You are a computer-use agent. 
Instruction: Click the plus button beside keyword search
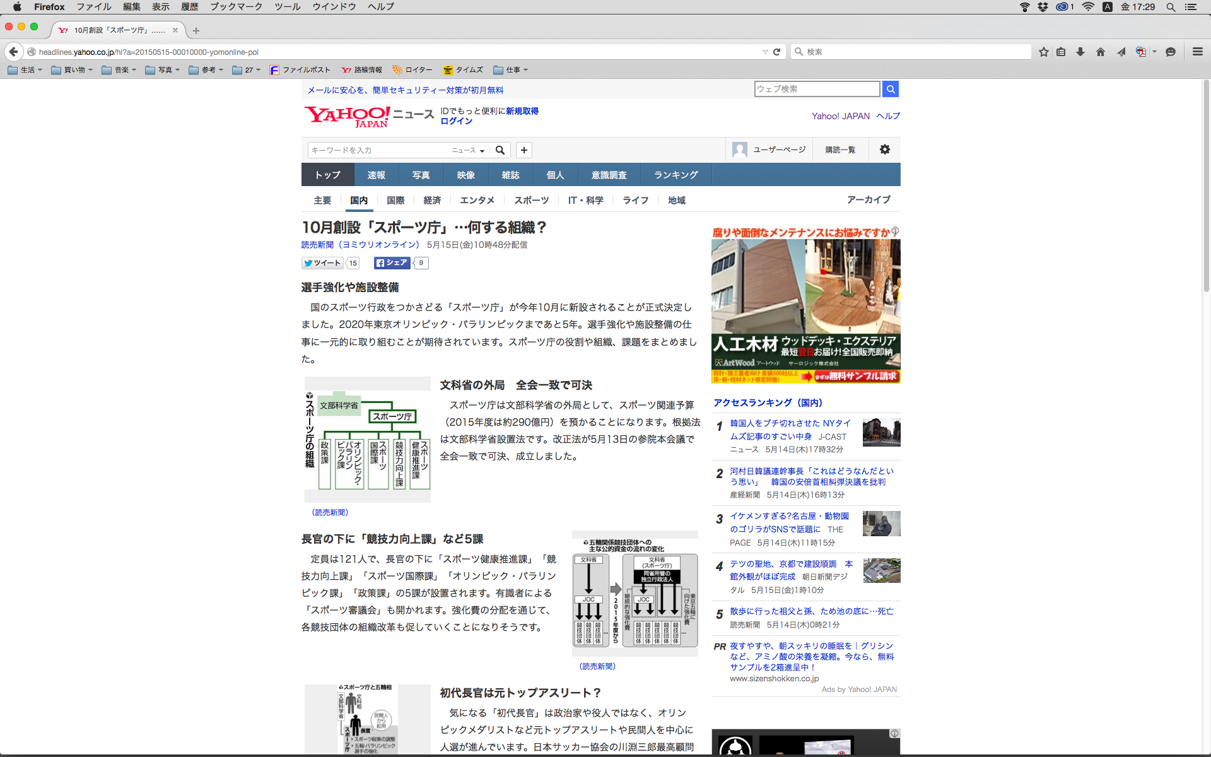pos(524,150)
